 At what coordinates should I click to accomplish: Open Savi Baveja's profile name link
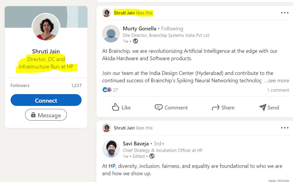coord(136,144)
